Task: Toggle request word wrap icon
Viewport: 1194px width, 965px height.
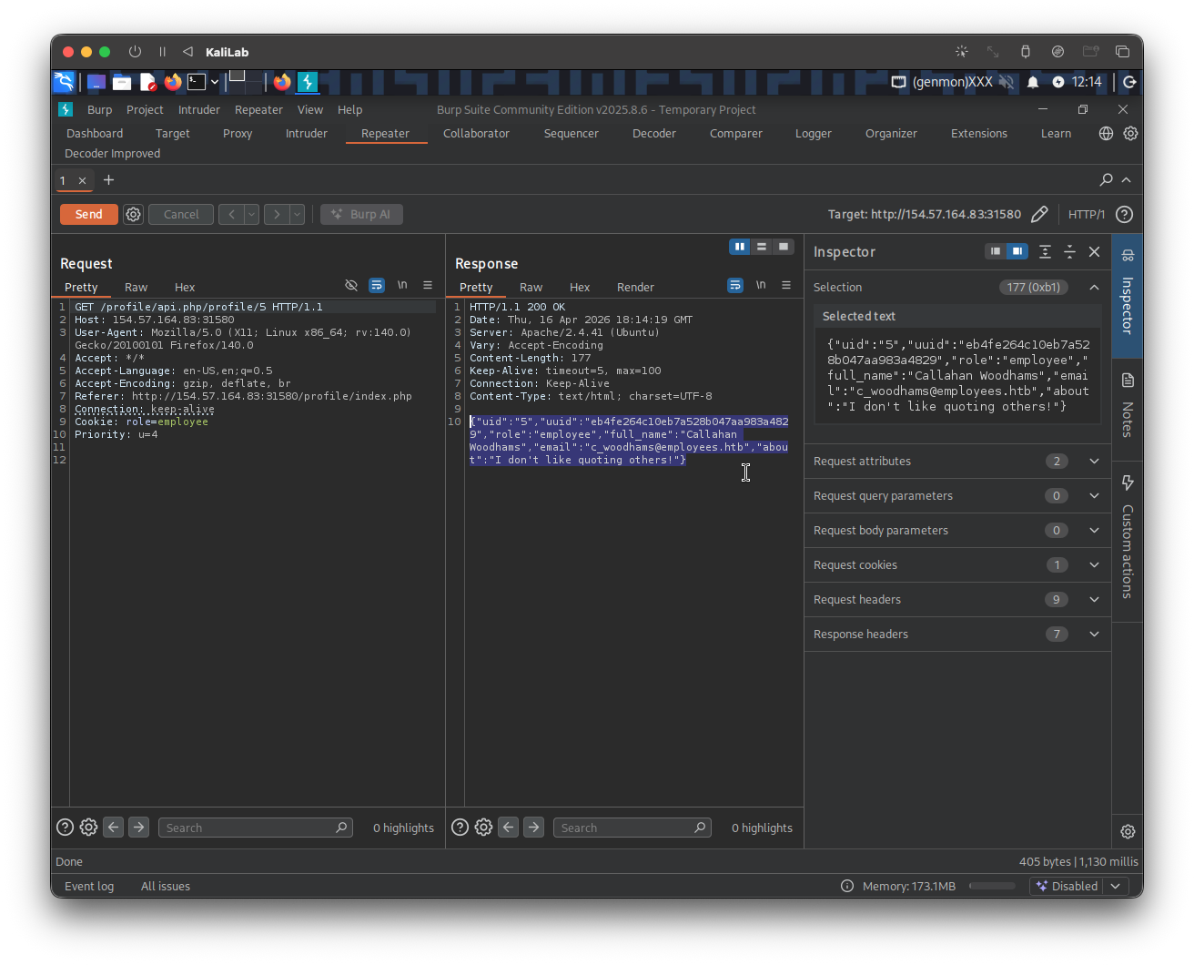Action: click(377, 285)
